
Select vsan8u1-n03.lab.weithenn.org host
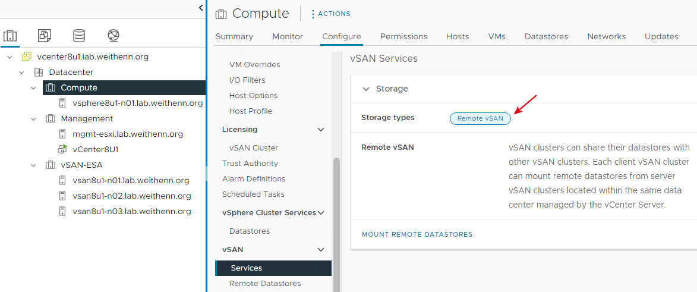(132, 211)
